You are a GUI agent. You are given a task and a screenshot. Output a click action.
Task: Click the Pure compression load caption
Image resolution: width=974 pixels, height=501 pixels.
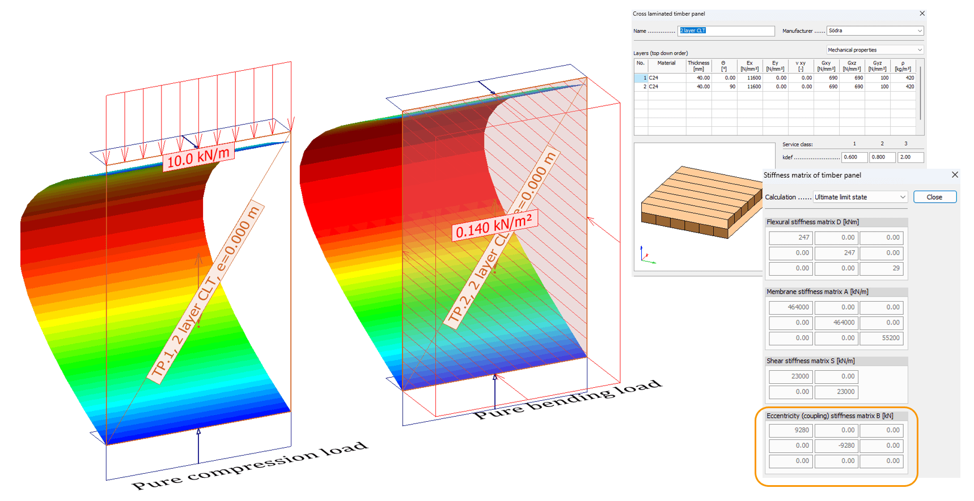(250, 465)
